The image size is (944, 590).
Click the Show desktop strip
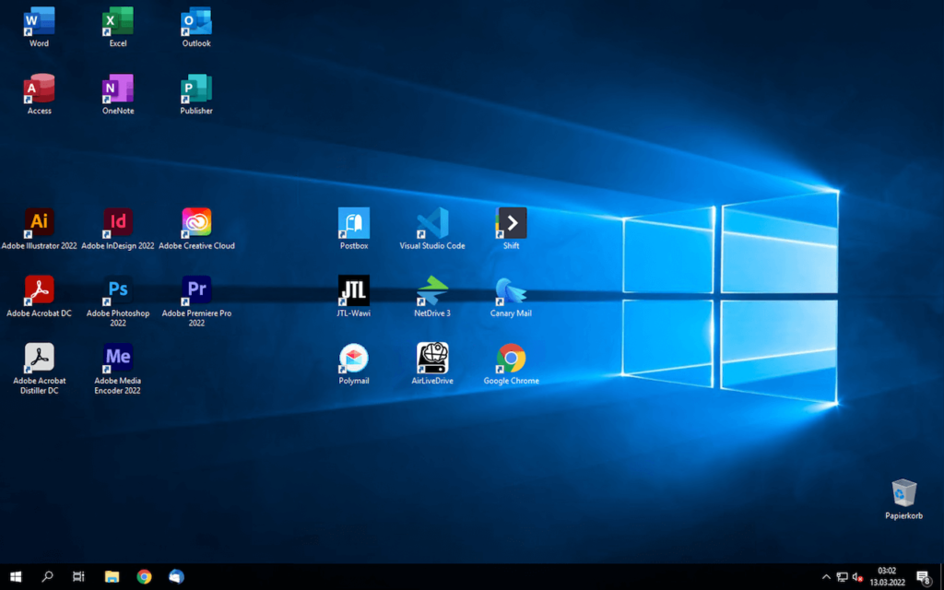click(x=941, y=577)
